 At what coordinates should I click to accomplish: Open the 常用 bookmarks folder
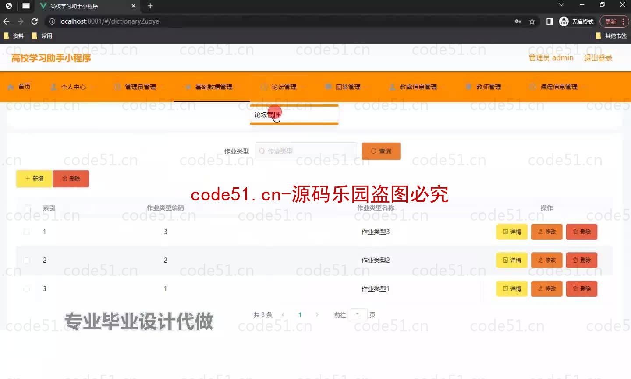pos(42,36)
